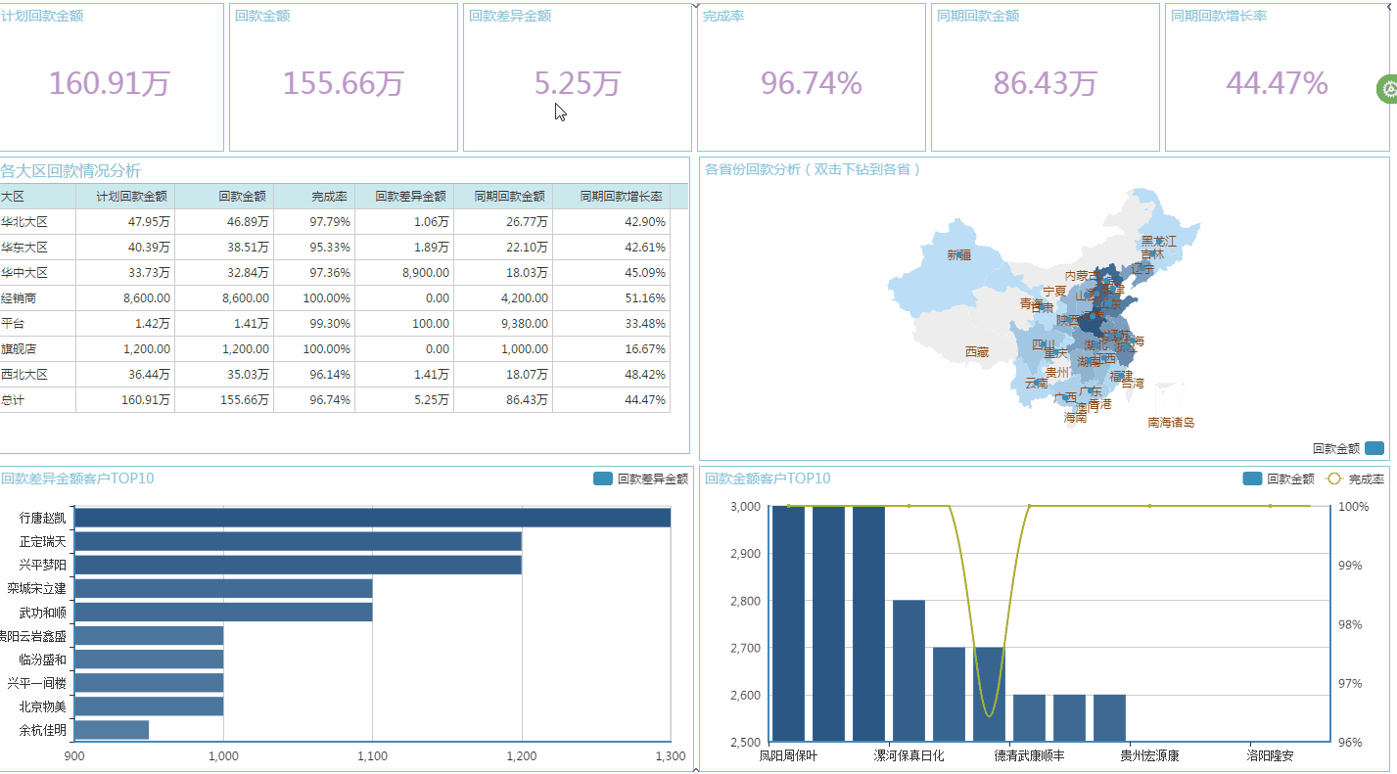The height and width of the screenshot is (774, 1397).
Task: Click 新疆 province on the map
Action: point(958,256)
